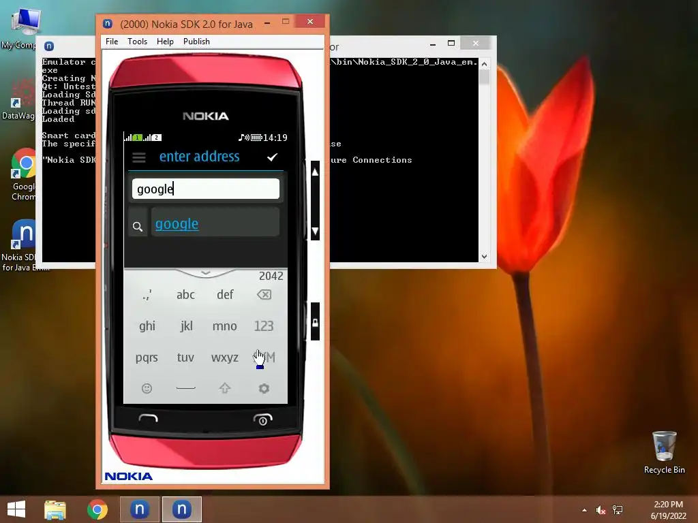698x523 pixels.
Task: Click the phone battery status icon
Action: click(256, 138)
